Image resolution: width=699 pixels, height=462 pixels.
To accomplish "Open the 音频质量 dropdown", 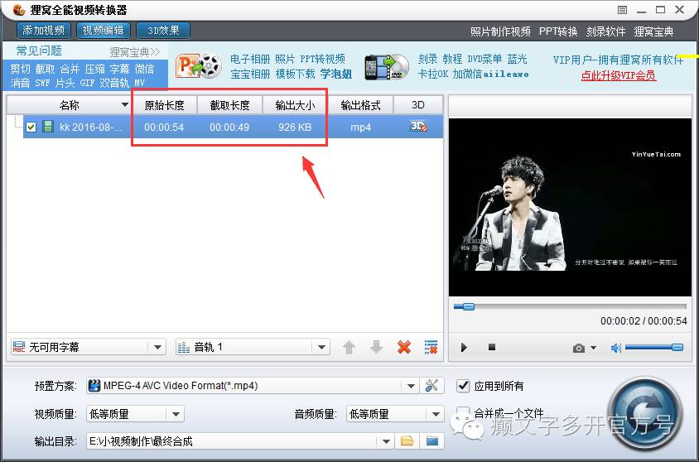I will coord(395,414).
